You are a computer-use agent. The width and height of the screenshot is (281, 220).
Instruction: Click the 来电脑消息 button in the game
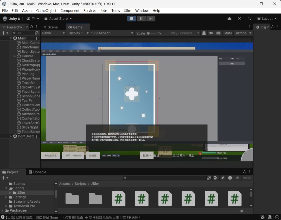(51, 155)
